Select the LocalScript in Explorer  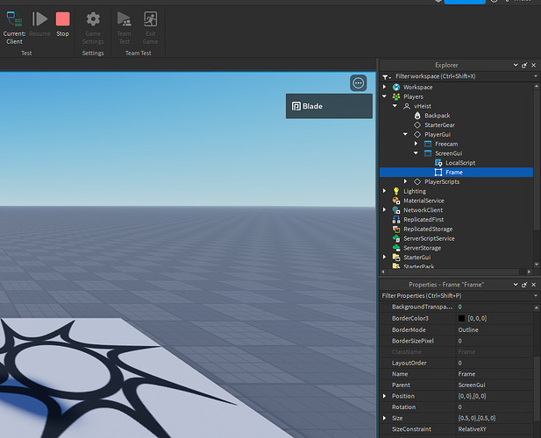[x=460, y=163]
